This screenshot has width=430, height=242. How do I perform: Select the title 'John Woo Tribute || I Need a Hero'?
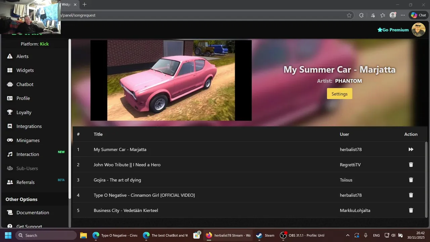click(127, 165)
